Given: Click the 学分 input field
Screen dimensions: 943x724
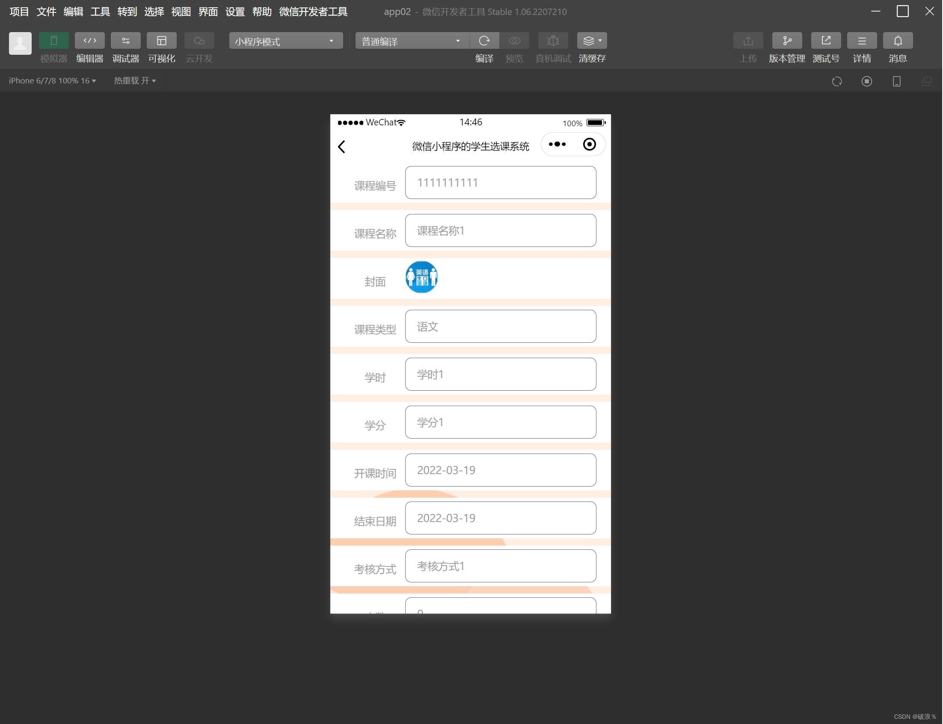Looking at the screenshot, I should 501,422.
